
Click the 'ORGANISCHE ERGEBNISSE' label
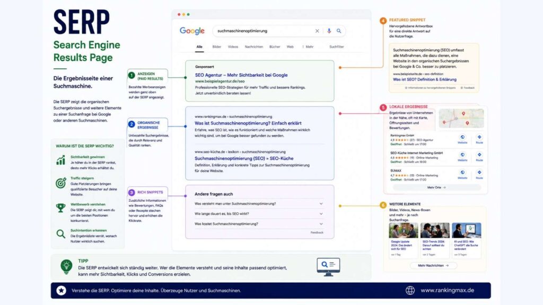tap(148, 125)
